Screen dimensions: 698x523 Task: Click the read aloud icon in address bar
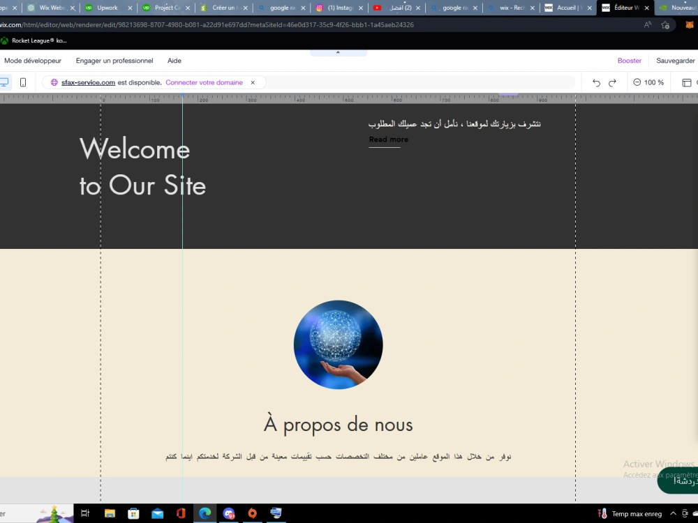[x=648, y=25]
